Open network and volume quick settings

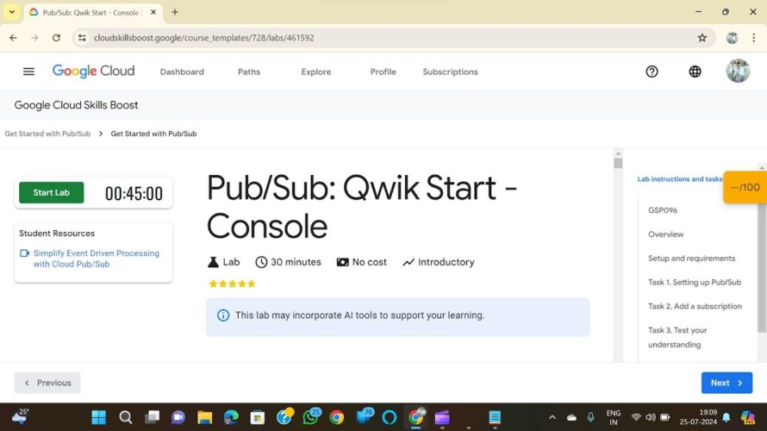(650, 417)
